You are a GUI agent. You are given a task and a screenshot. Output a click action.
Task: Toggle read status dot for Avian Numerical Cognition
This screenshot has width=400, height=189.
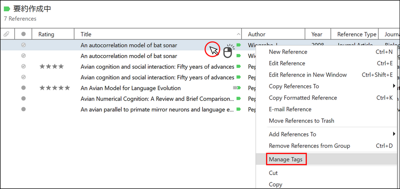click(23, 99)
